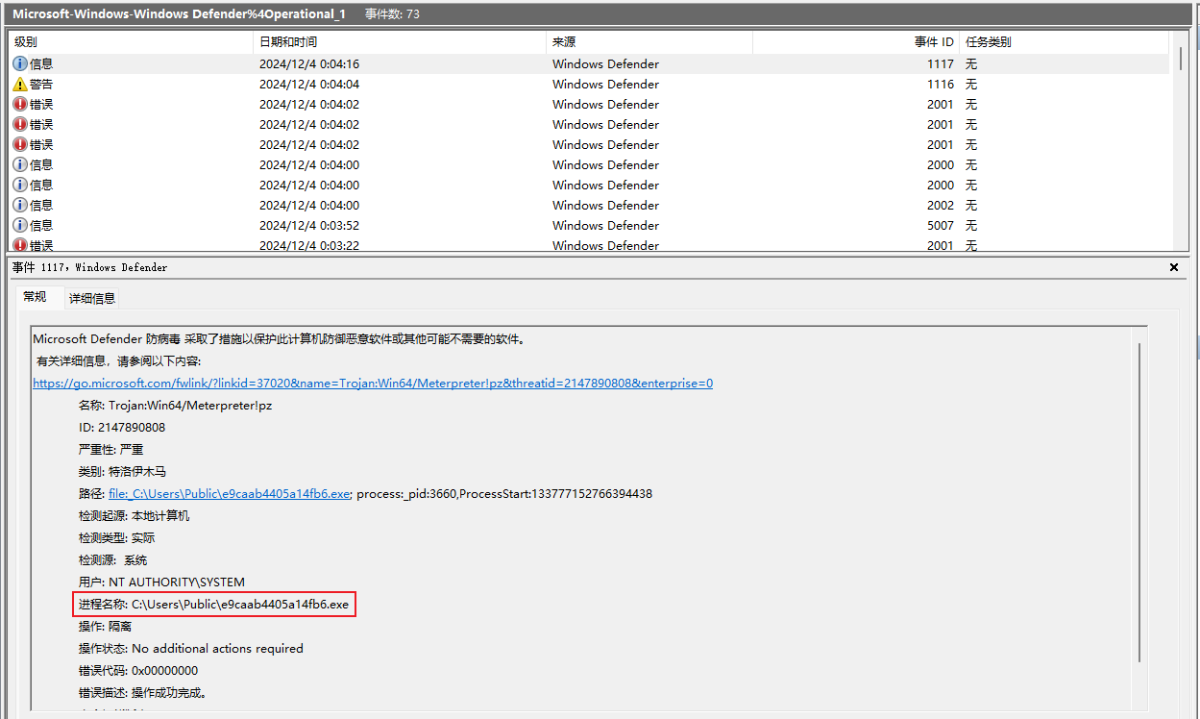
Task: Click the info icon of event 5007
Action: [x=20, y=225]
